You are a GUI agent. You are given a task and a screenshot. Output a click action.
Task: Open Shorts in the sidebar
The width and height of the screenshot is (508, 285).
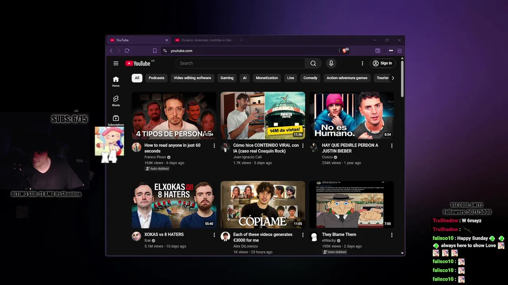coord(116,101)
